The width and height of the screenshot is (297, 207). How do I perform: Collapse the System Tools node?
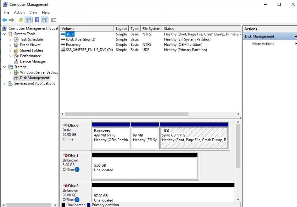4,34
